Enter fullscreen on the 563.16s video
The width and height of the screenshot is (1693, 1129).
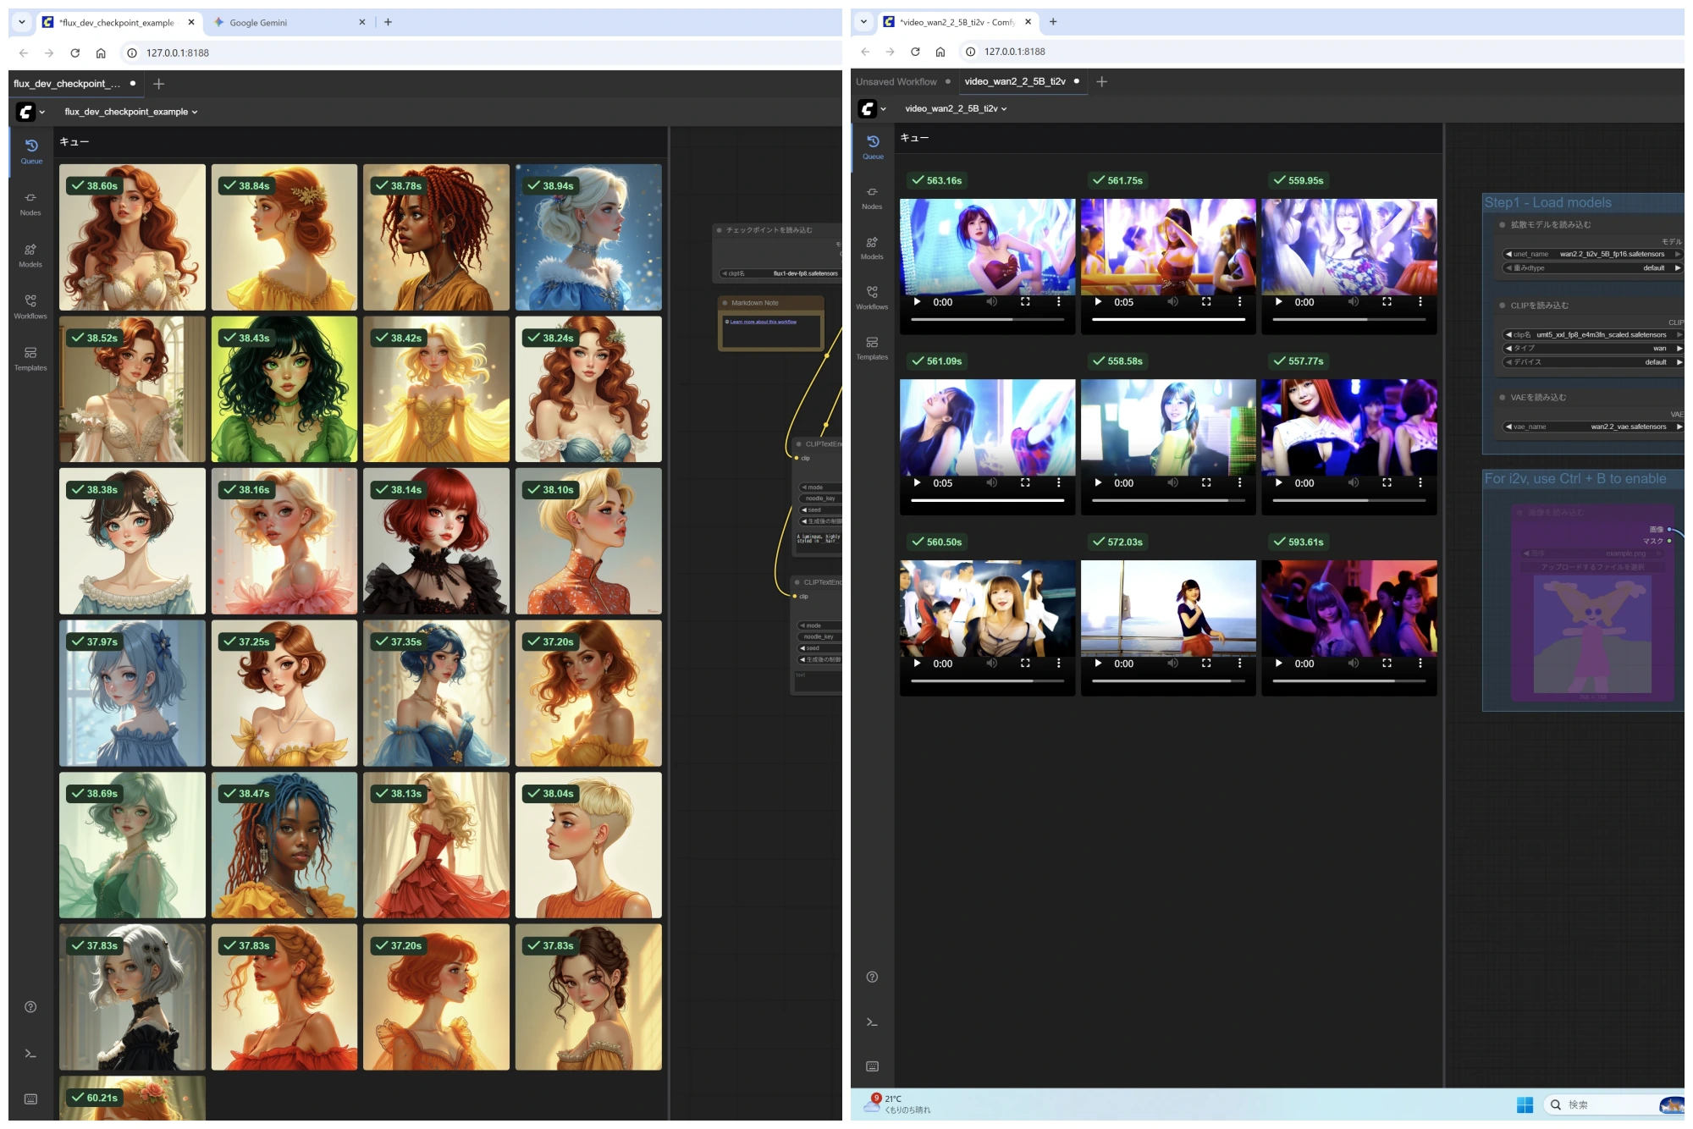click(x=1025, y=302)
